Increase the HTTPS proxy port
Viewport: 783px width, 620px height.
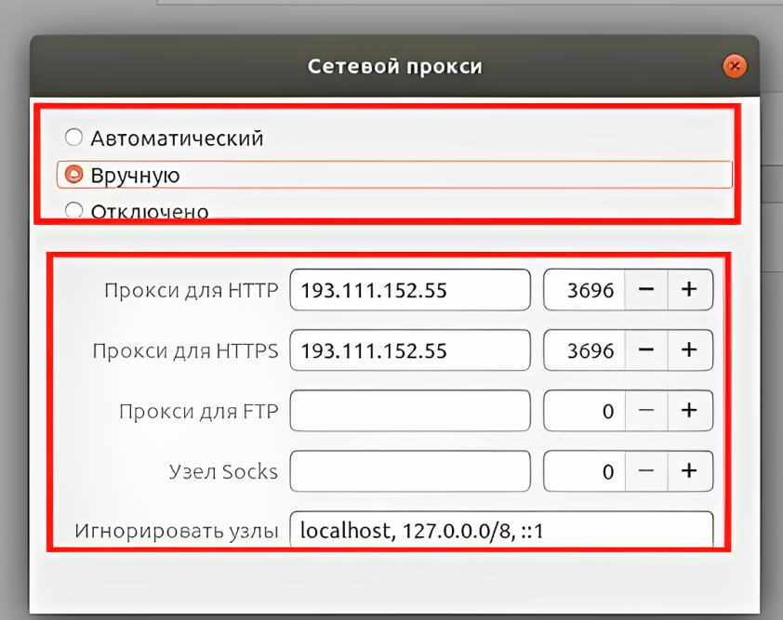[x=690, y=350]
